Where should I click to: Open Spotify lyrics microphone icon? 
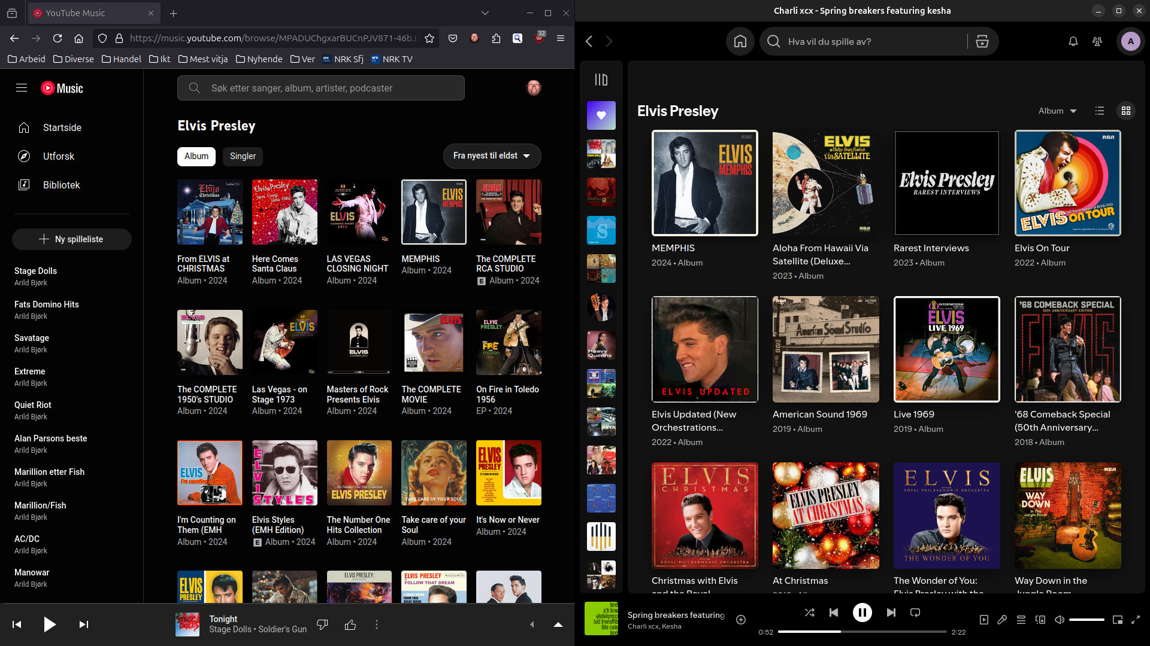pos(1002,620)
